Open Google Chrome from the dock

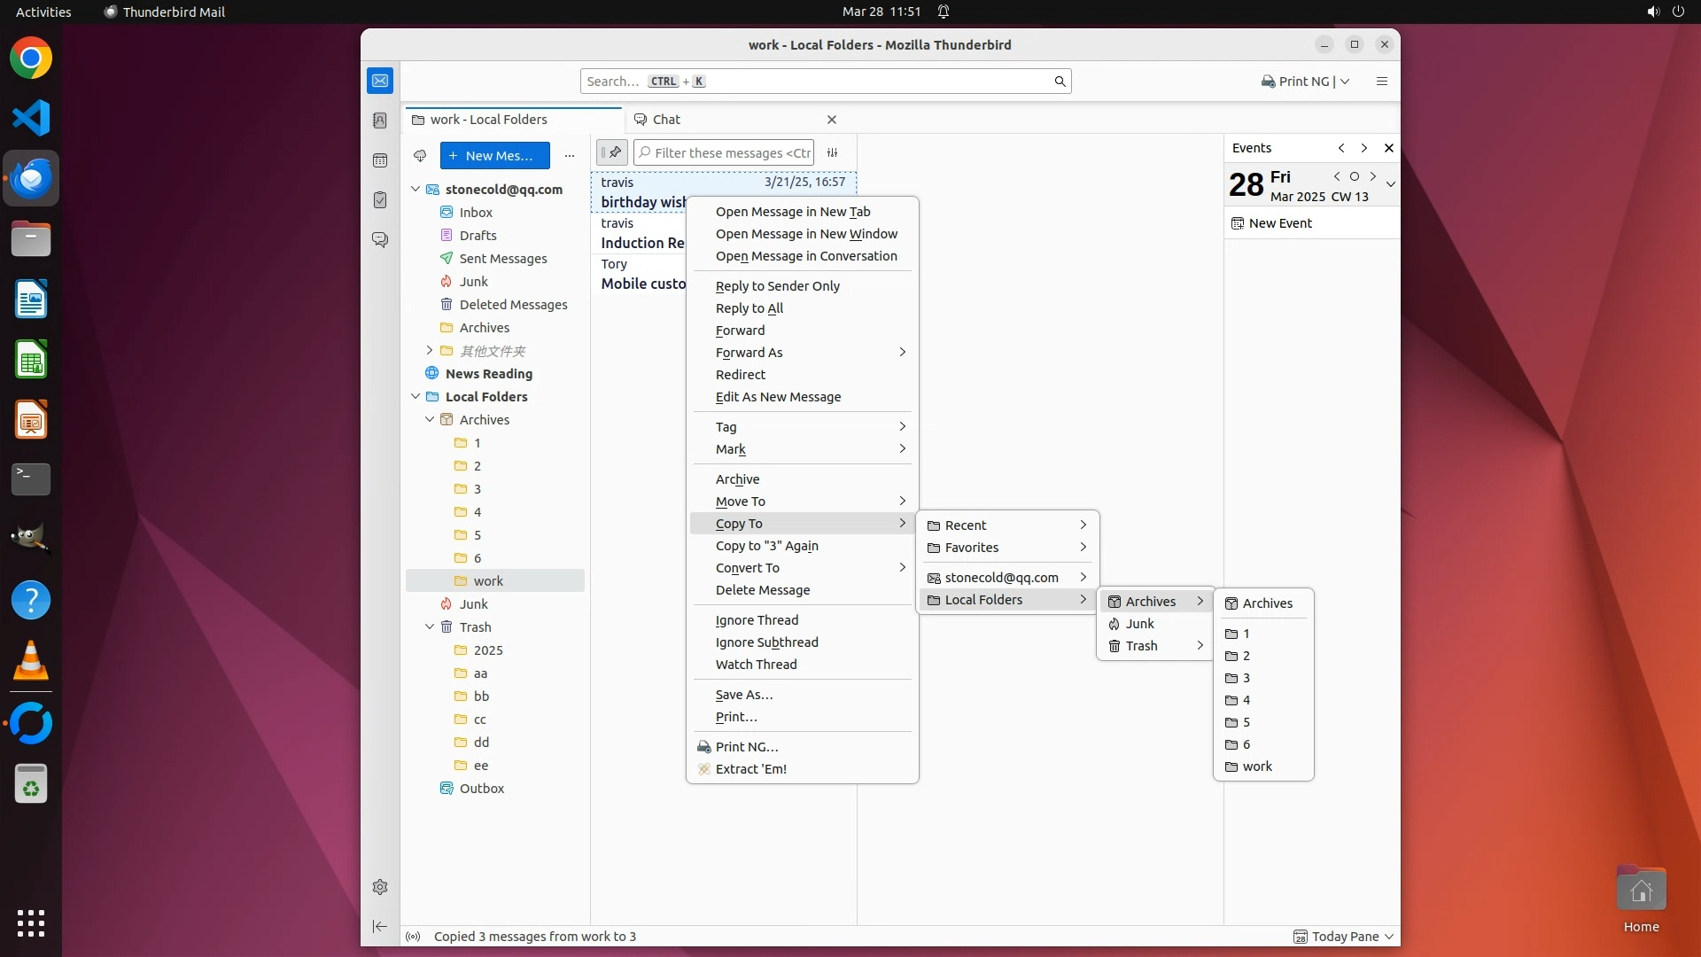point(31,58)
